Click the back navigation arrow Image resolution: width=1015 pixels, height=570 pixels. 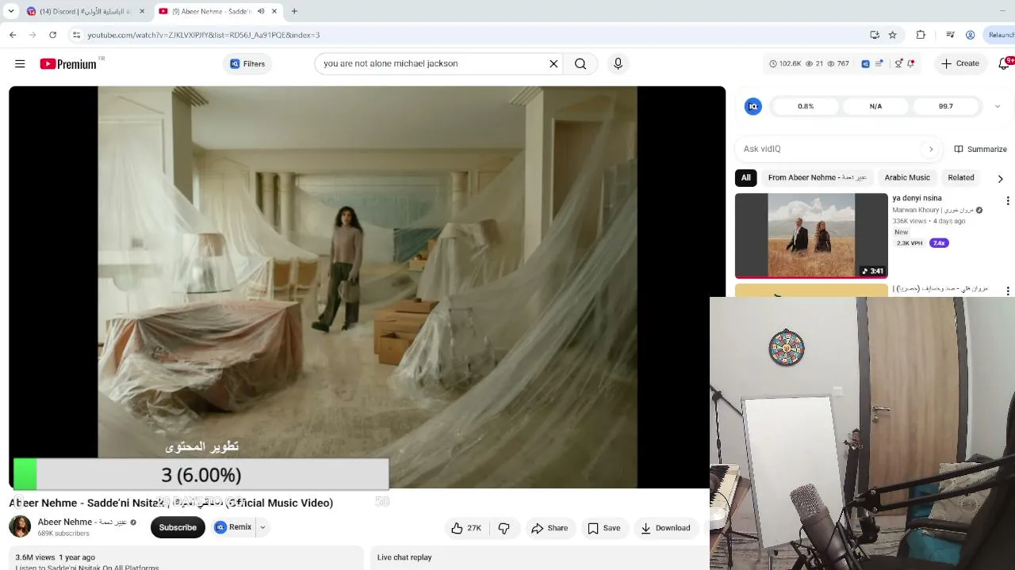point(13,35)
